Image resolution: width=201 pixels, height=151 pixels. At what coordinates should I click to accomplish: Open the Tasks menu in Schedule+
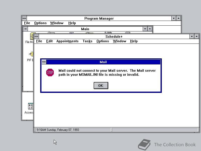87,41
